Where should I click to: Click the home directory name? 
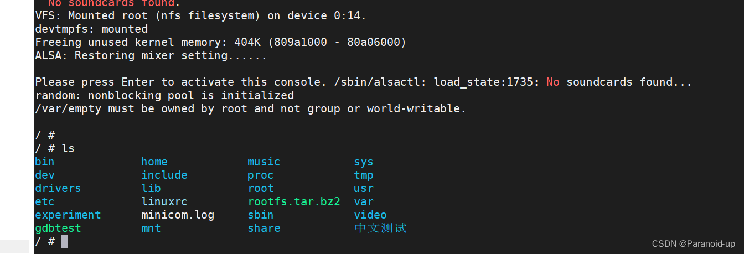point(154,162)
